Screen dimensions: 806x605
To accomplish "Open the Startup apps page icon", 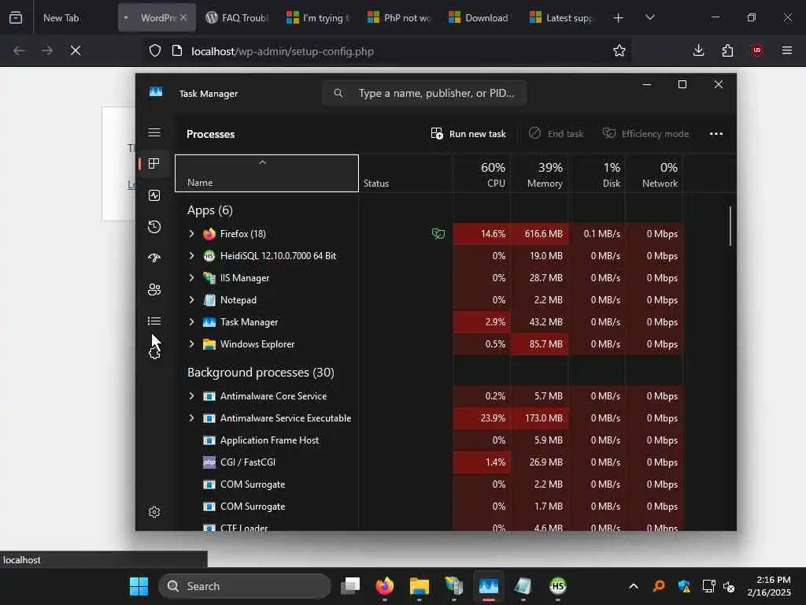I will (x=154, y=258).
